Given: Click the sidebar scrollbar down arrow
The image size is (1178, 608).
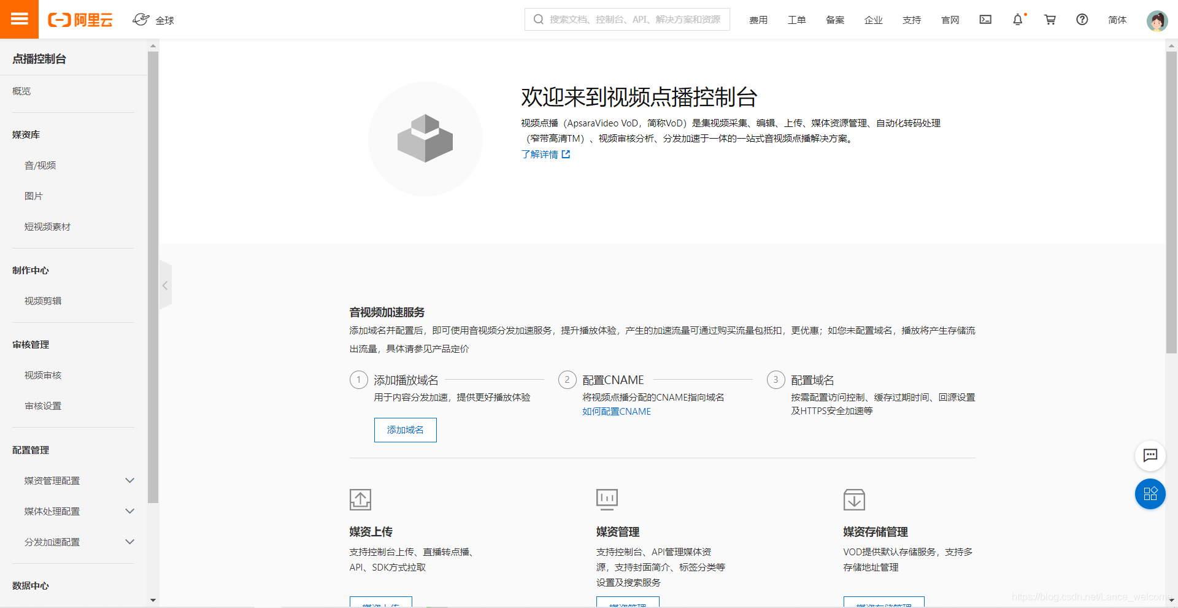Looking at the screenshot, I should pos(153,601).
